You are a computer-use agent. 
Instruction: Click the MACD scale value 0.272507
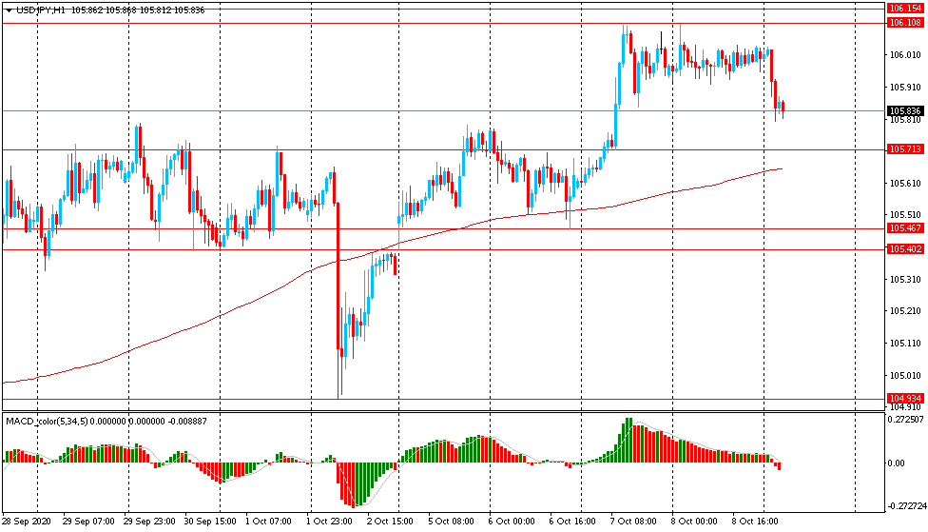[907, 420]
